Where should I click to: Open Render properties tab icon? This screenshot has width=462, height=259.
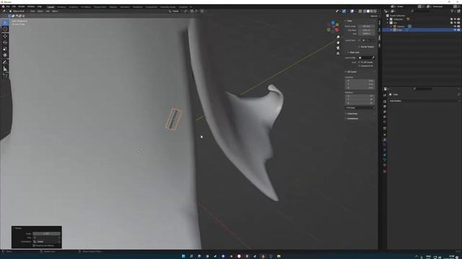pyautogui.click(x=385, y=101)
